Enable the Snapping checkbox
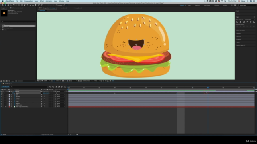257x144 pixels. [57, 5]
